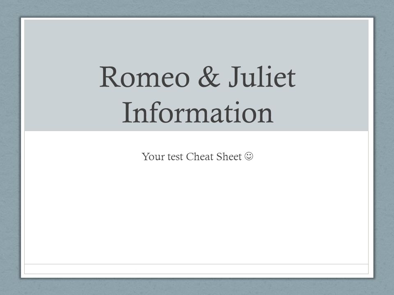Screen dimensions: 394x295
Task: Click the word Information in the title
Action: click(197, 113)
